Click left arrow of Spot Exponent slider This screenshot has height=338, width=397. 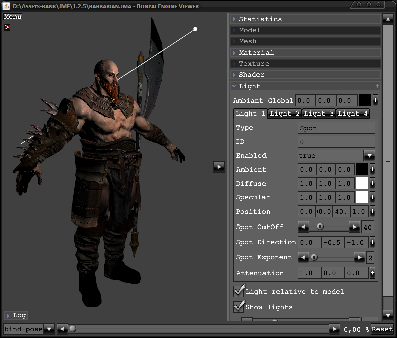pos(303,258)
